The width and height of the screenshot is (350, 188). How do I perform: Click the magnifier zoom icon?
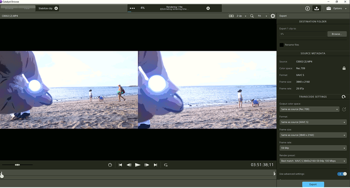click(x=252, y=16)
